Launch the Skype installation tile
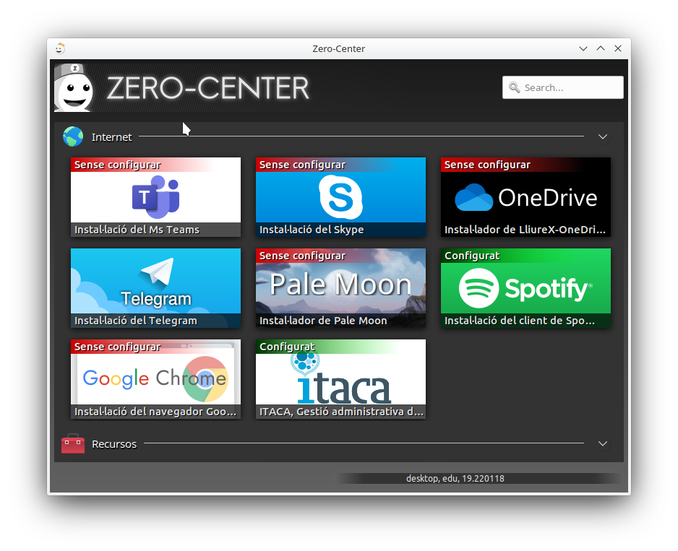678x551 pixels. [340, 197]
